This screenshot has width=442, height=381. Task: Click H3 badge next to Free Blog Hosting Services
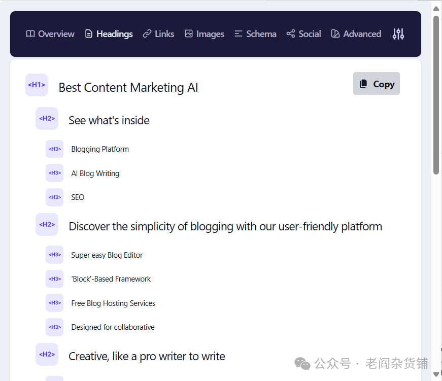pos(54,303)
